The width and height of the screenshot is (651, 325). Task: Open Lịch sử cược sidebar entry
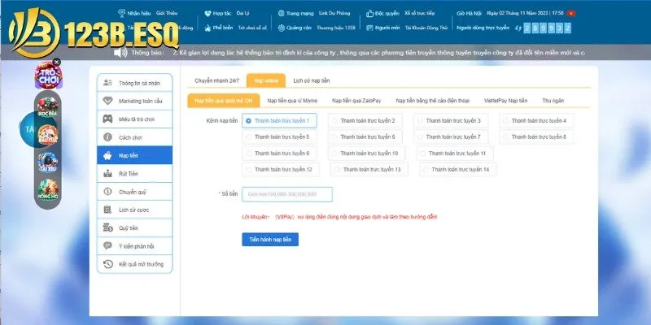tap(133, 210)
